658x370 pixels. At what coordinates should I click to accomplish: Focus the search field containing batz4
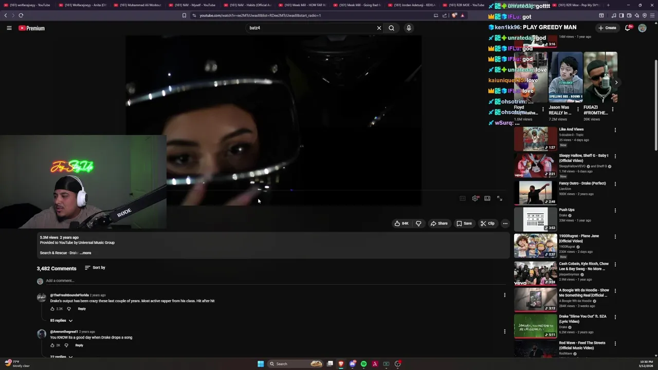pyautogui.click(x=311, y=28)
